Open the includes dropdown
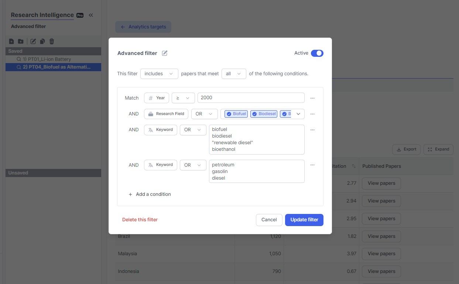 (159, 74)
